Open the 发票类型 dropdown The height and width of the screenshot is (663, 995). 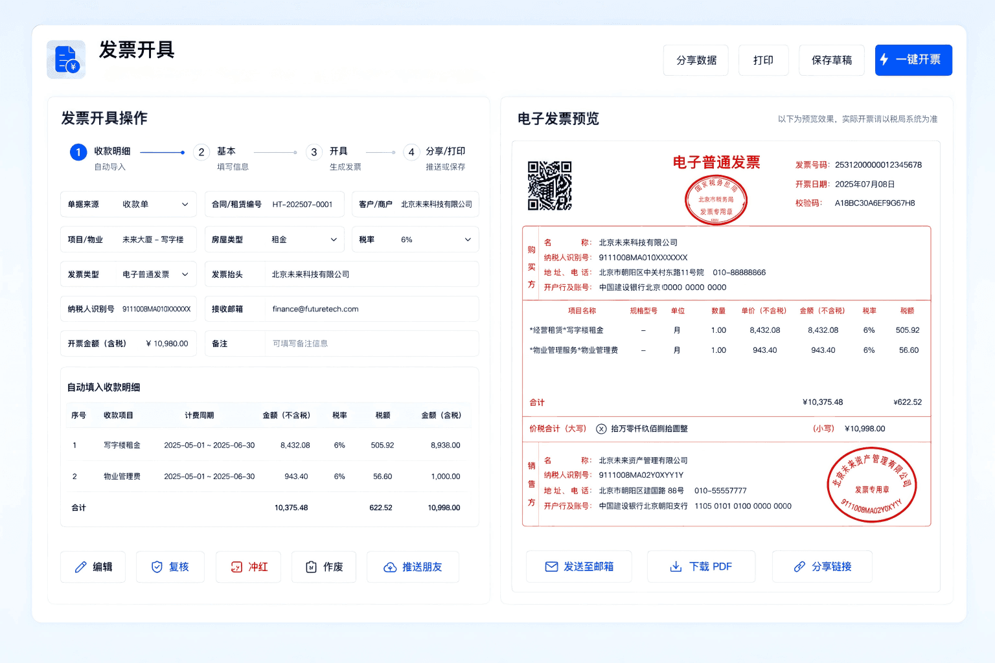pos(128,275)
